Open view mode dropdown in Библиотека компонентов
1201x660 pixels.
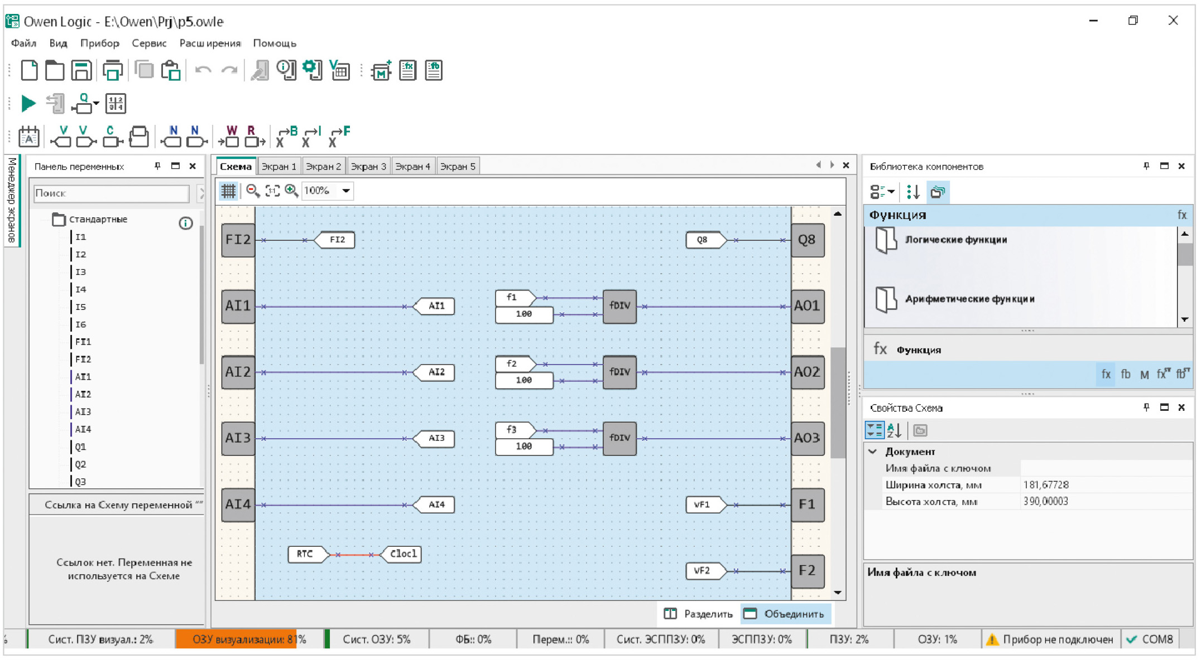(882, 192)
